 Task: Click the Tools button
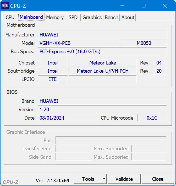coord(88,179)
